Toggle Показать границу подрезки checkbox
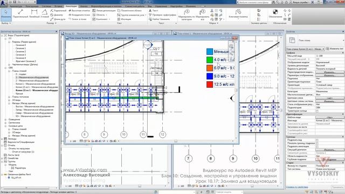 [317, 143]
